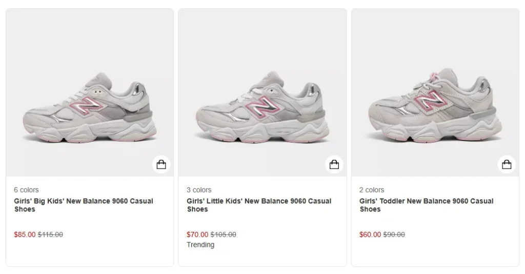Click the '2 colors' label
The height and width of the screenshot is (274, 525).
(x=372, y=190)
